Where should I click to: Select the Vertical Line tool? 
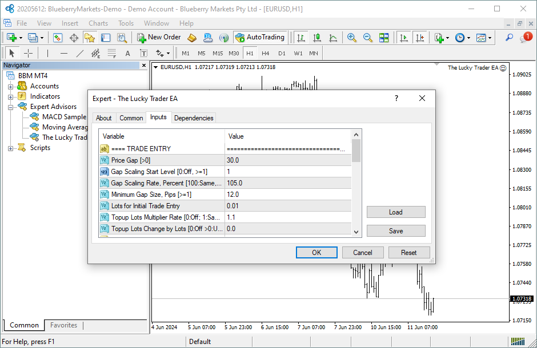47,53
